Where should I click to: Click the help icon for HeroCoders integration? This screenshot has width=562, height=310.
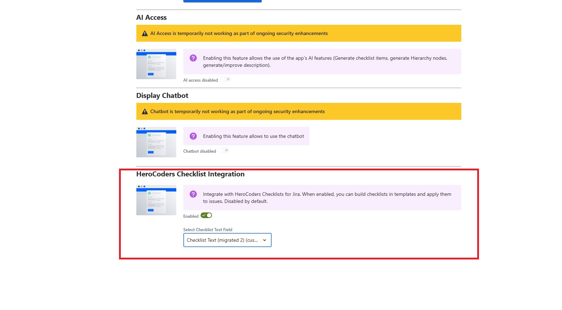click(x=193, y=194)
